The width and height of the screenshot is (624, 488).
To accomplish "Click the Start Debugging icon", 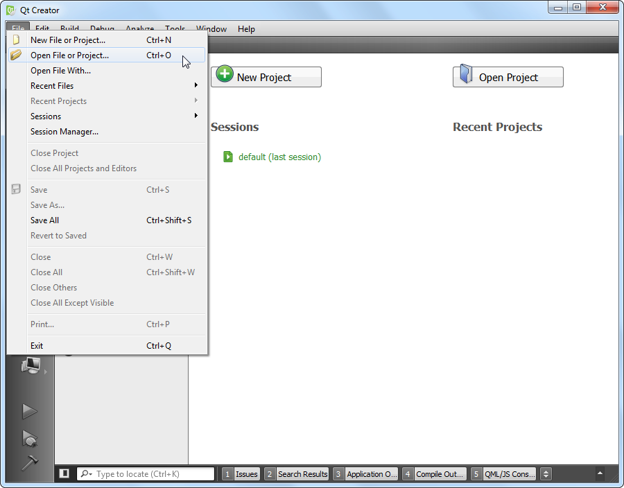I will tap(29, 439).
